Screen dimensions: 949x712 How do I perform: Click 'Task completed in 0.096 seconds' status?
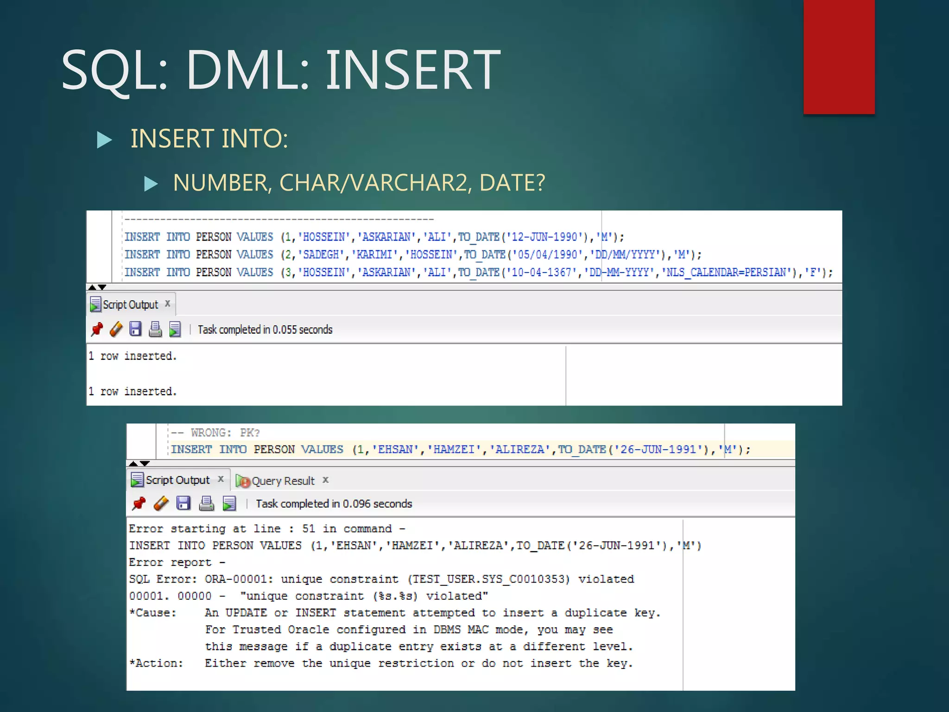334,504
